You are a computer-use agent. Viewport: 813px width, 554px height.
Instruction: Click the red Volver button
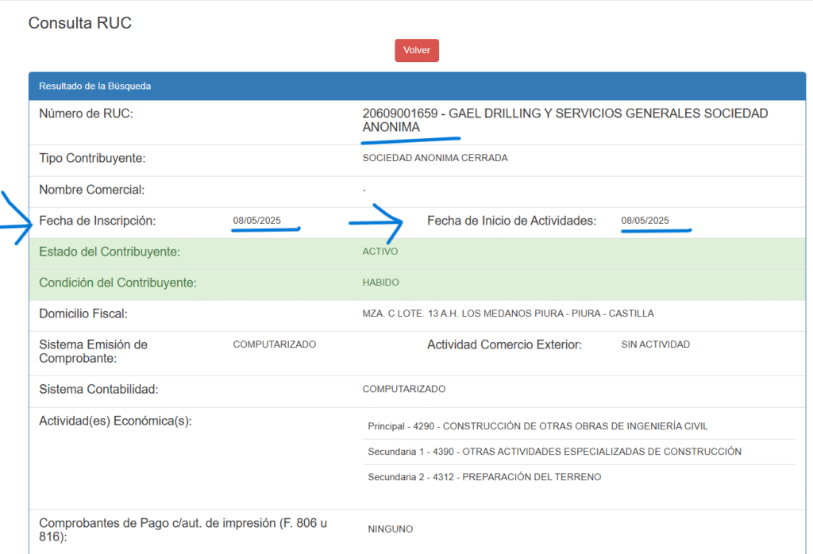pyautogui.click(x=417, y=50)
